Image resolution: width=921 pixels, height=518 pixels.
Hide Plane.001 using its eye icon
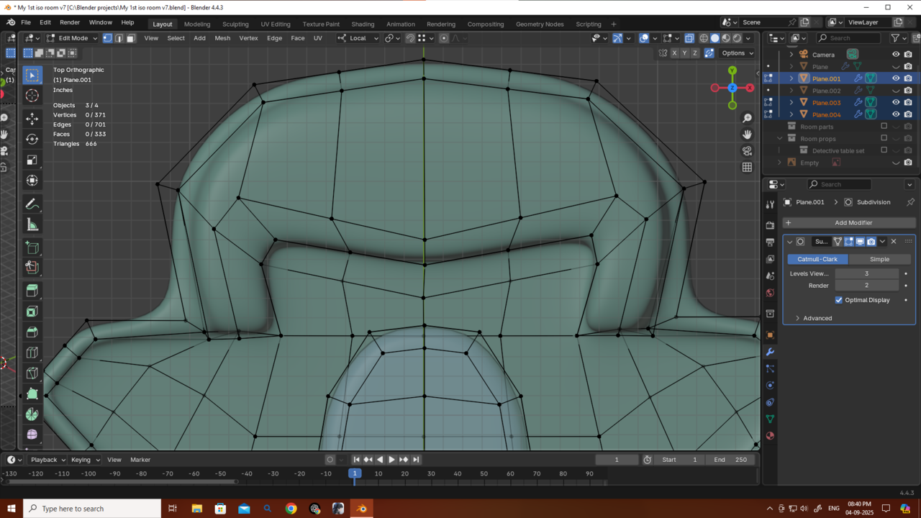coord(896,78)
